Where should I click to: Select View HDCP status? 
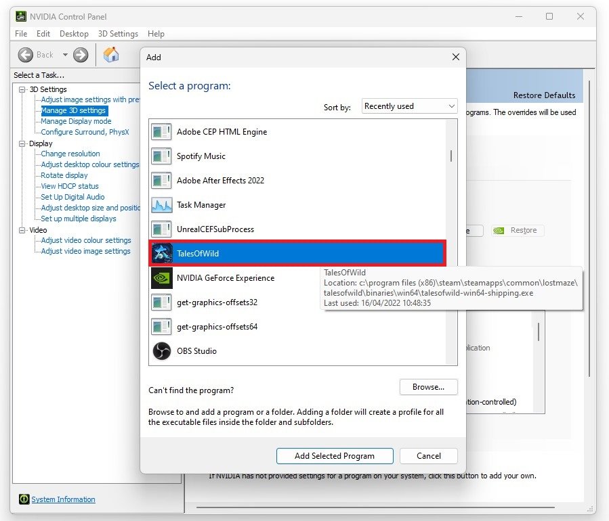click(x=70, y=186)
